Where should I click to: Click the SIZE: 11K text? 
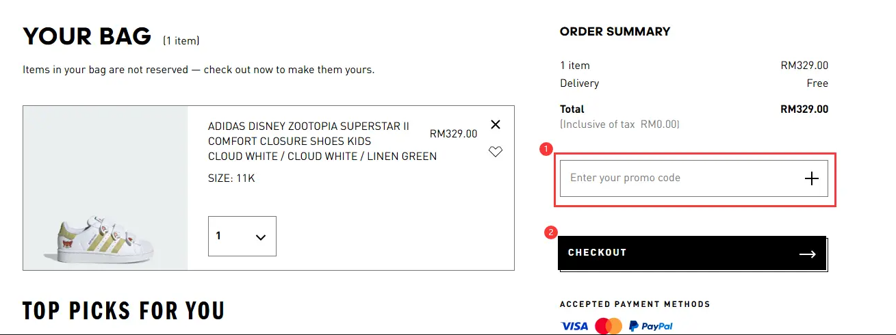coord(231,178)
